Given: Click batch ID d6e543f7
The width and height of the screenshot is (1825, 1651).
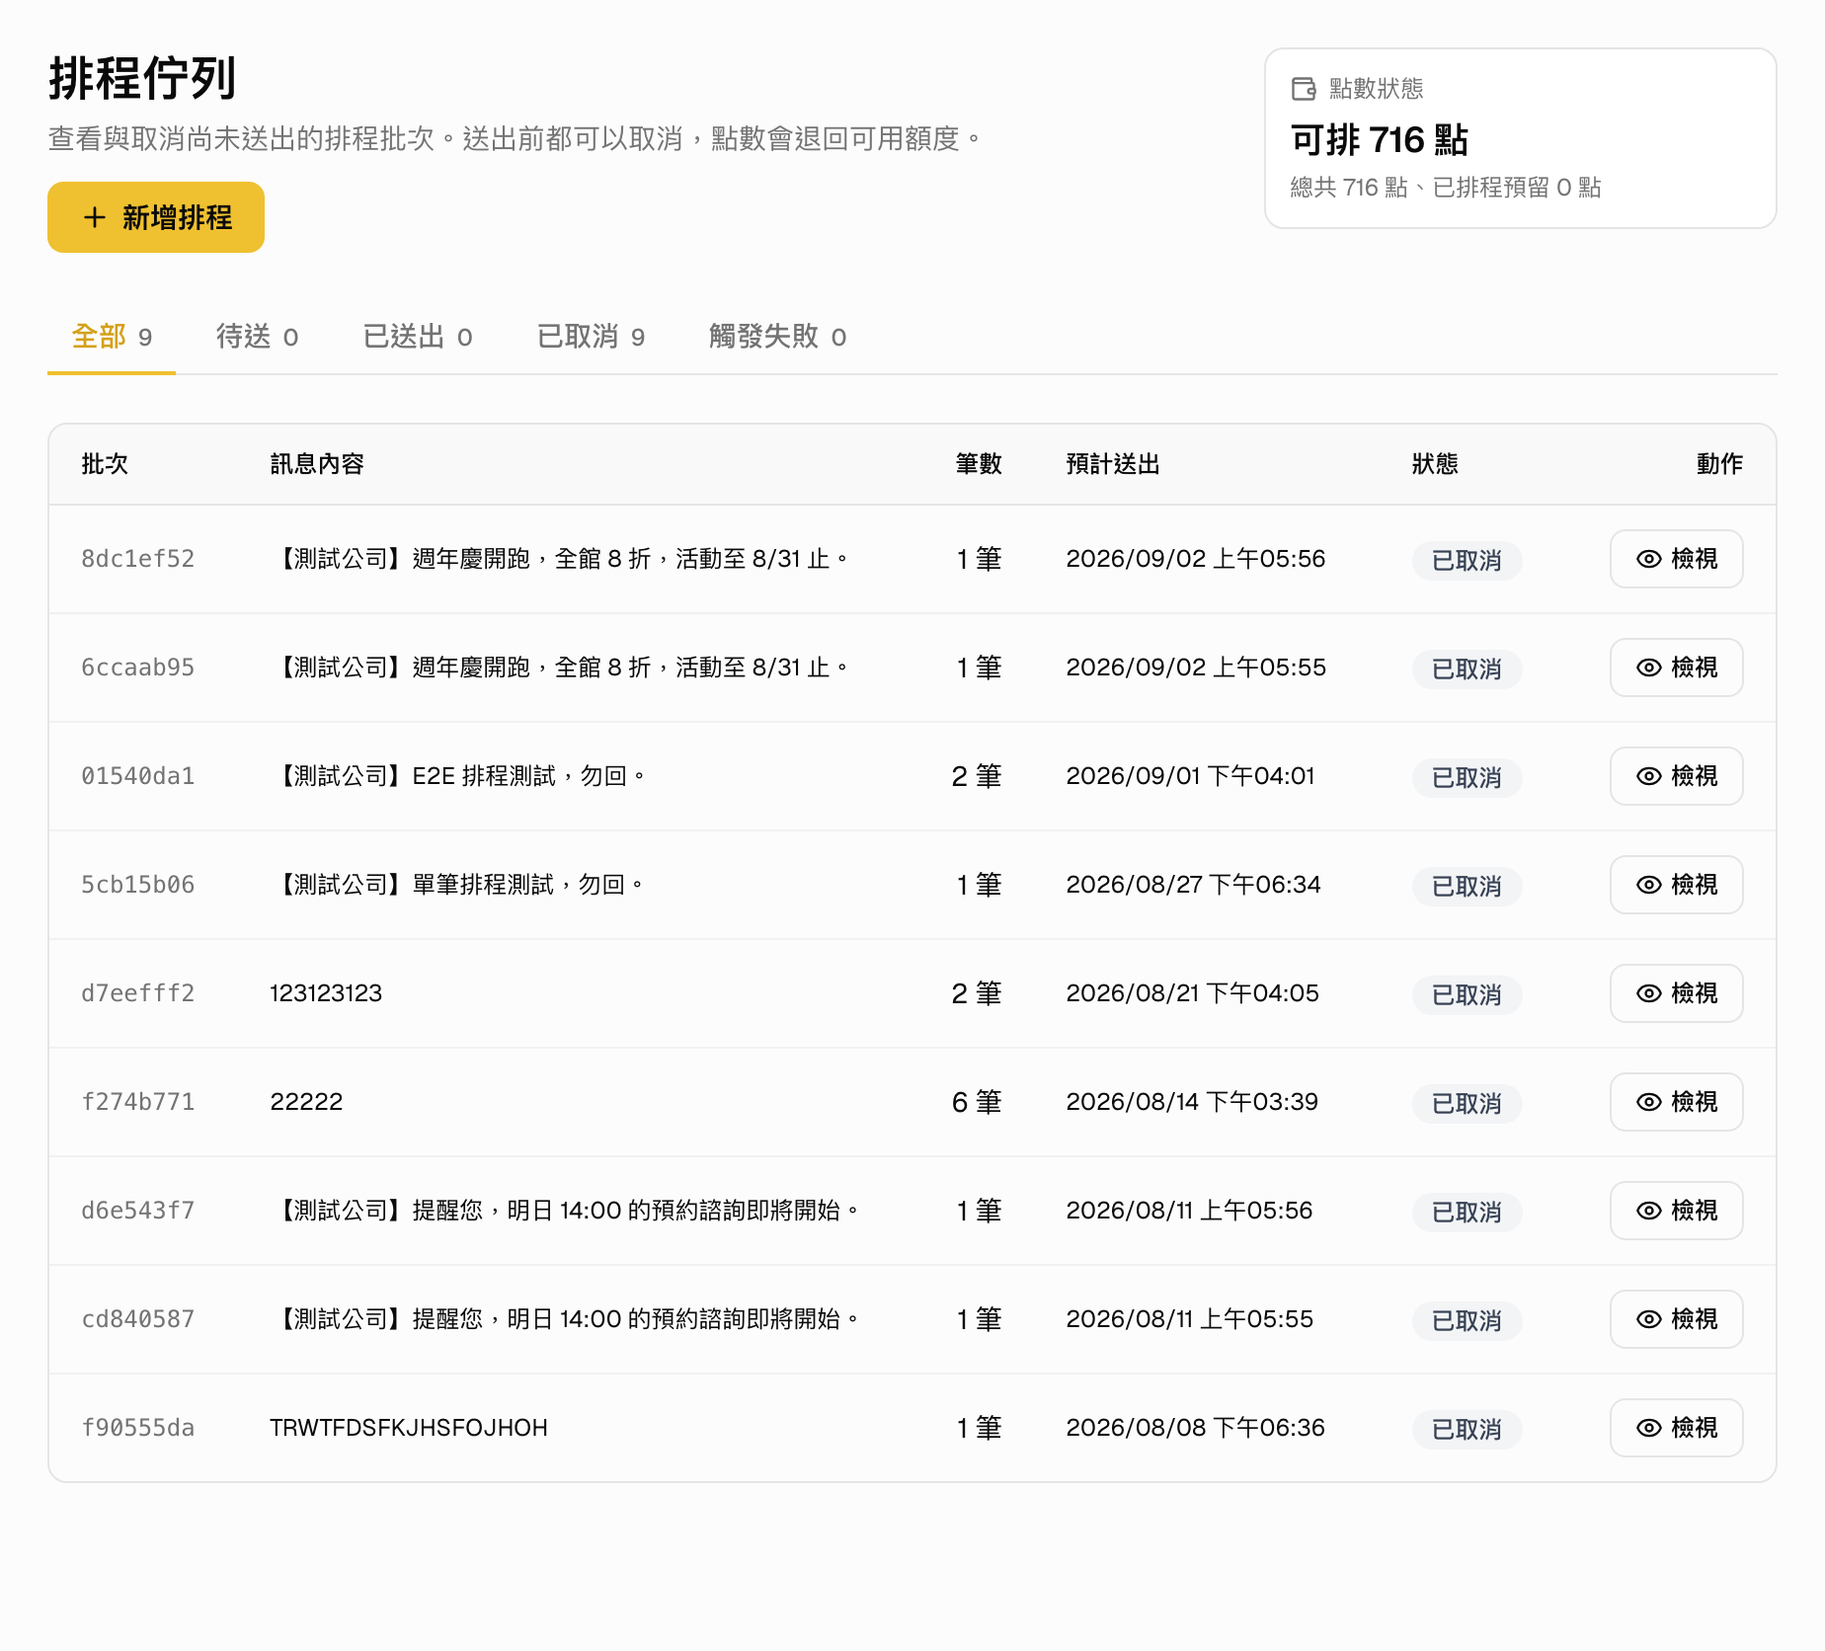Looking at the screenshot, I should 138,1211.
